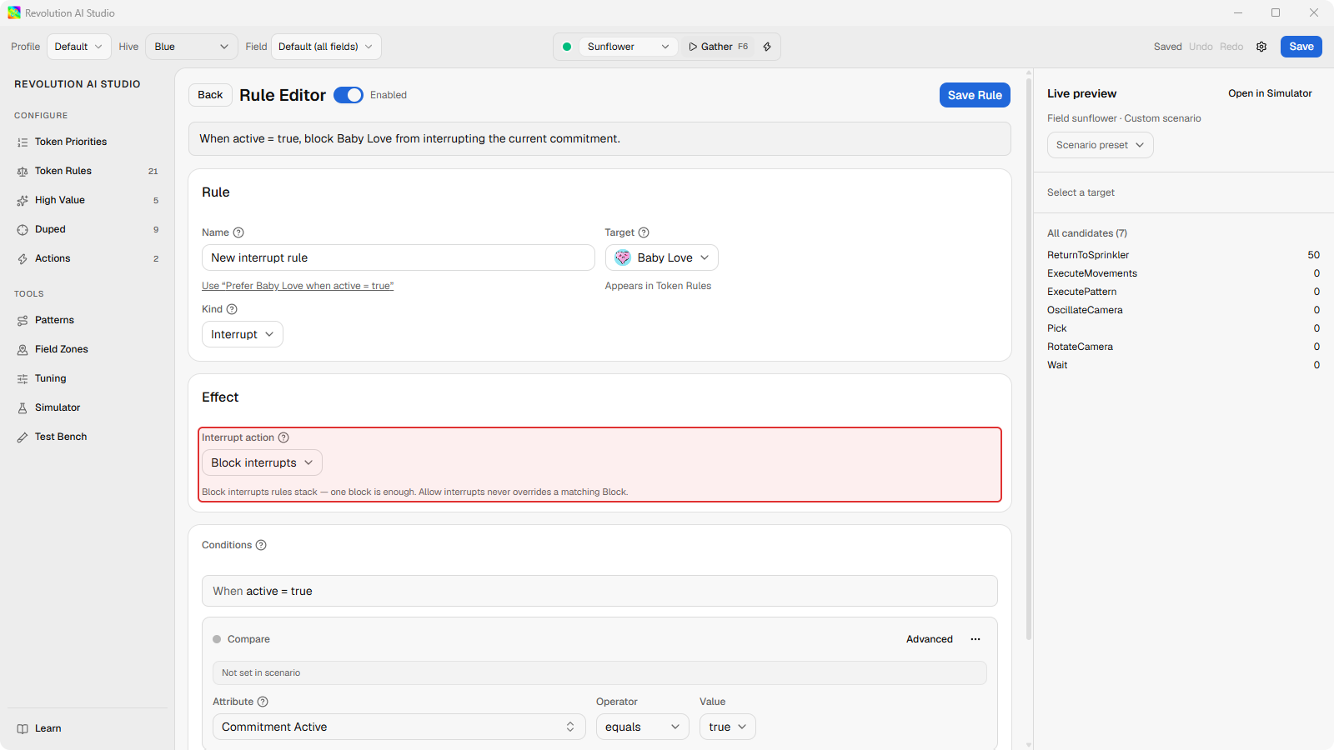
Task: Open the Actions section
Action: point(88,258)
